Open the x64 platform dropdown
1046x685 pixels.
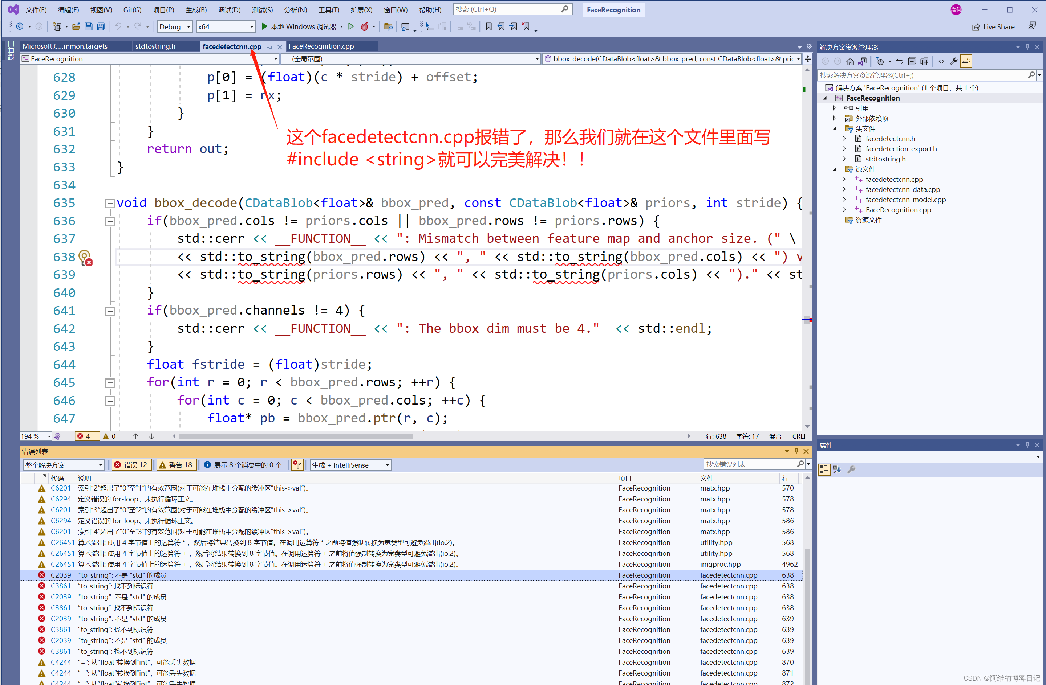[x=226, y=27]
